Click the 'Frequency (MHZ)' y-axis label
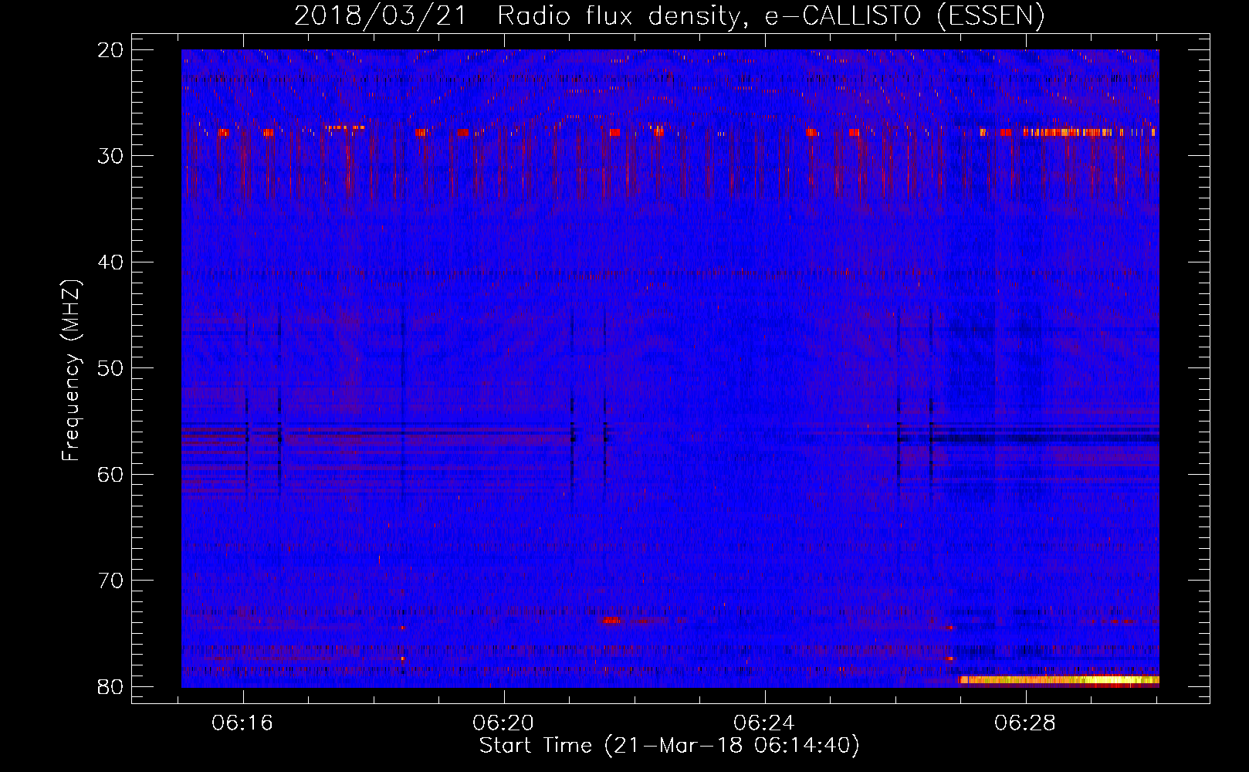 click(71, 371)
